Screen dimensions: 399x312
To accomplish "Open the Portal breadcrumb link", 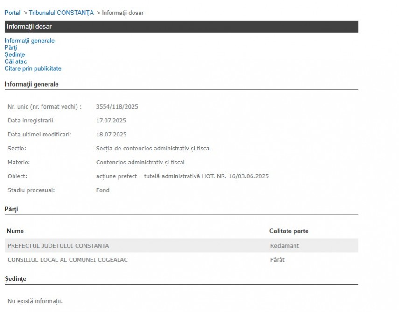I will 12,13.
